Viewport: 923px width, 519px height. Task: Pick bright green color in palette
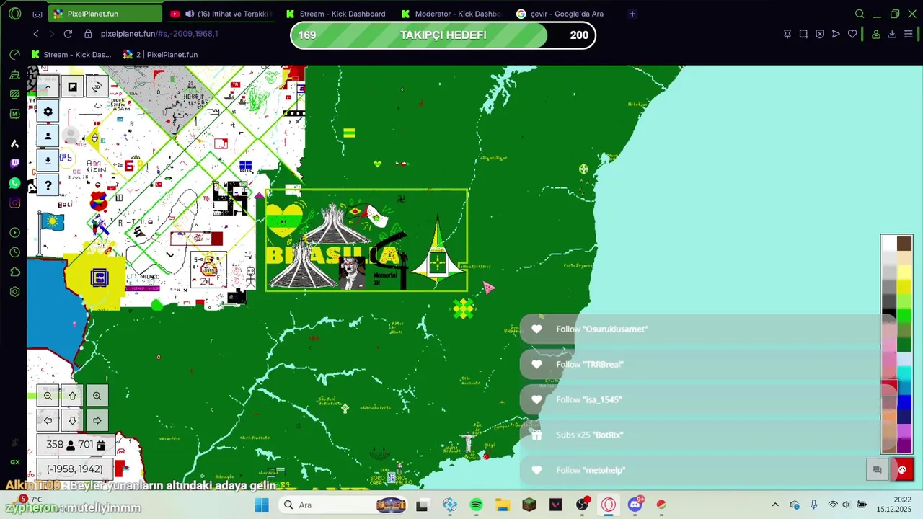904,316
